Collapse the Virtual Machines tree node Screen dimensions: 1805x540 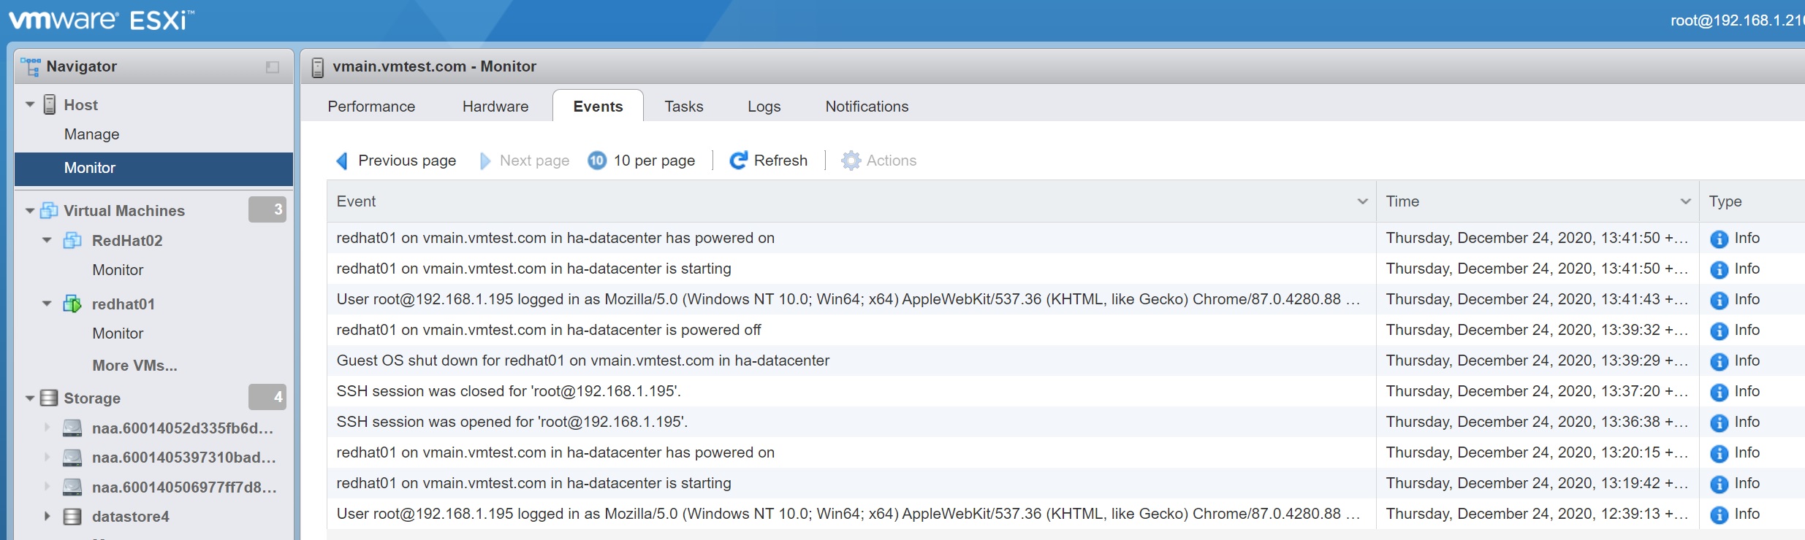point(30,210)
